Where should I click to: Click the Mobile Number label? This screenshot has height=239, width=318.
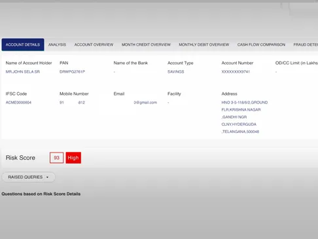74,94
